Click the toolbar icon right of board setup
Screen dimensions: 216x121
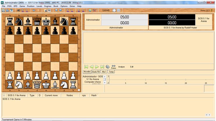49,10
